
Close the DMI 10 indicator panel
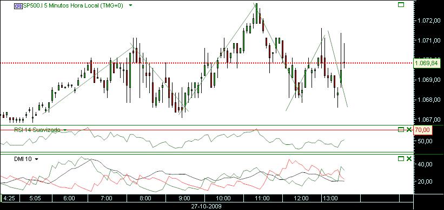point(409,159)
